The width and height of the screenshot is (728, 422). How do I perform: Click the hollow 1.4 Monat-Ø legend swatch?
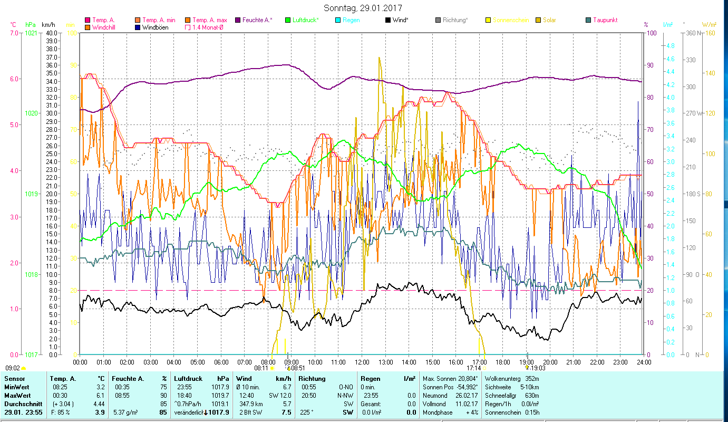click(188, 27)
